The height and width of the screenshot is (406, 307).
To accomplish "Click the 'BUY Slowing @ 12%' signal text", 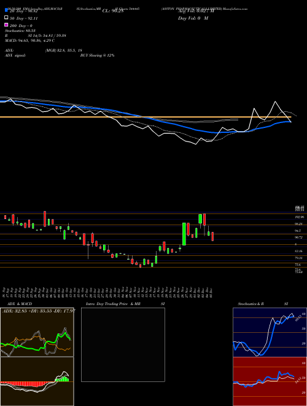I will click(x=97, y=55).
